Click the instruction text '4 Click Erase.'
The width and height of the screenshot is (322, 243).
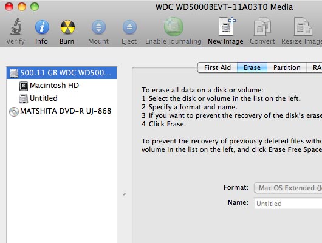coord(163,124)
